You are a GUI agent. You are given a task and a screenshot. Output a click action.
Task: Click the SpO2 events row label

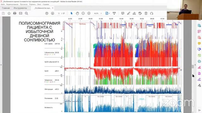(51, 62)
